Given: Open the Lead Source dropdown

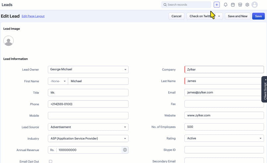Looking at the screenshot, I should coord(88,127).
